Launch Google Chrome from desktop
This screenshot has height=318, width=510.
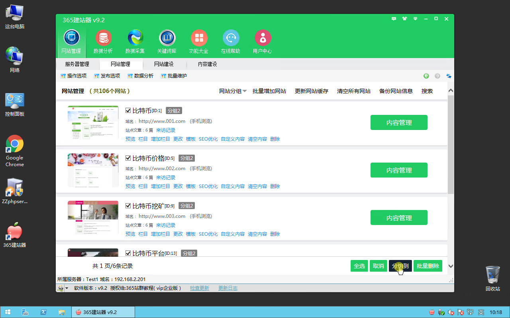click(x=15, y=151)
